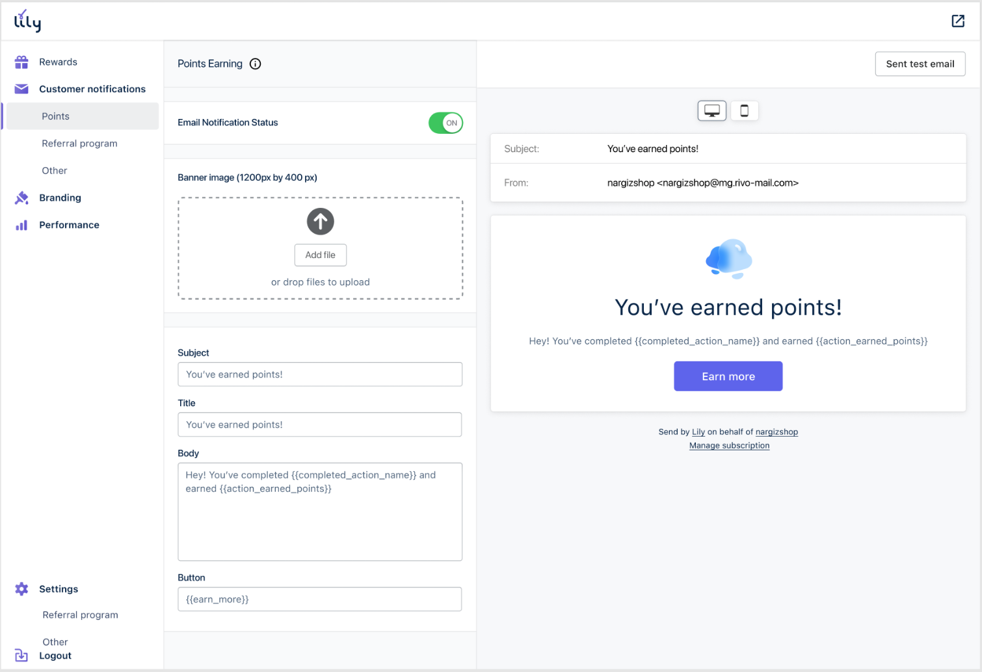Click the Settings gear icon

click(x=21, y=589)
